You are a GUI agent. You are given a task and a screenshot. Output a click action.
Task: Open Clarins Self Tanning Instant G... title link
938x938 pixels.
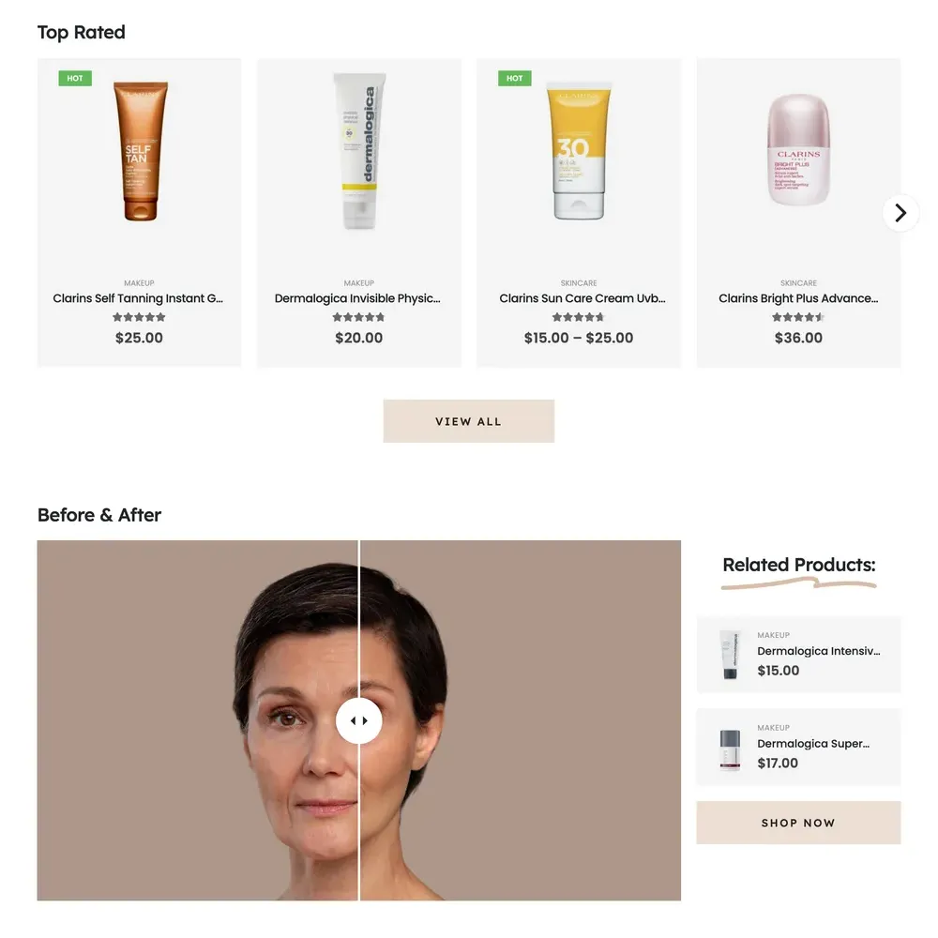(x=138, y=298)
